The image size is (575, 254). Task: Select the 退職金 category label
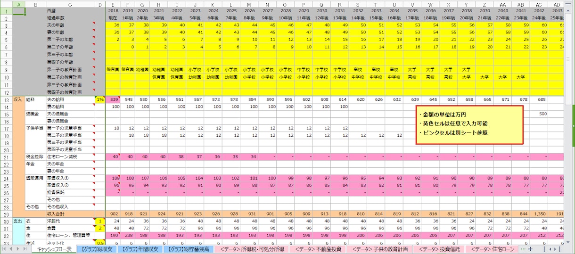35,114
